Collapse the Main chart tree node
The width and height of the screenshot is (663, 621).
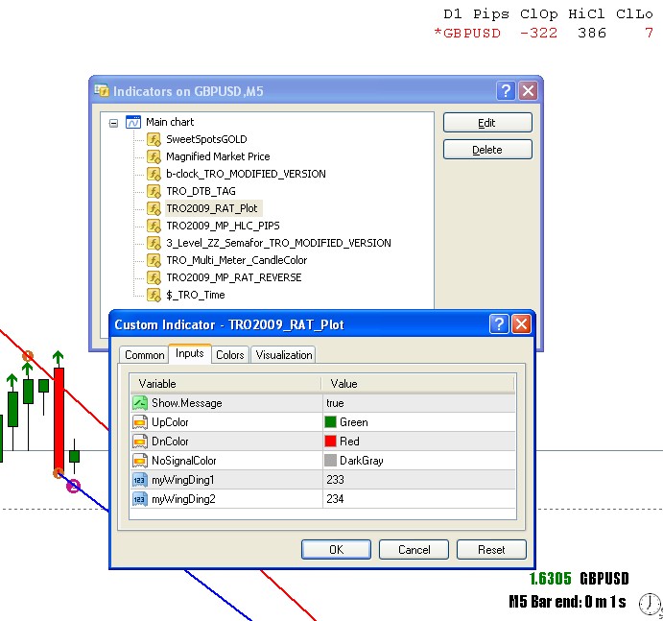(113, 123)
